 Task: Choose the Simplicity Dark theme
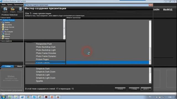(x=43, y=68)
